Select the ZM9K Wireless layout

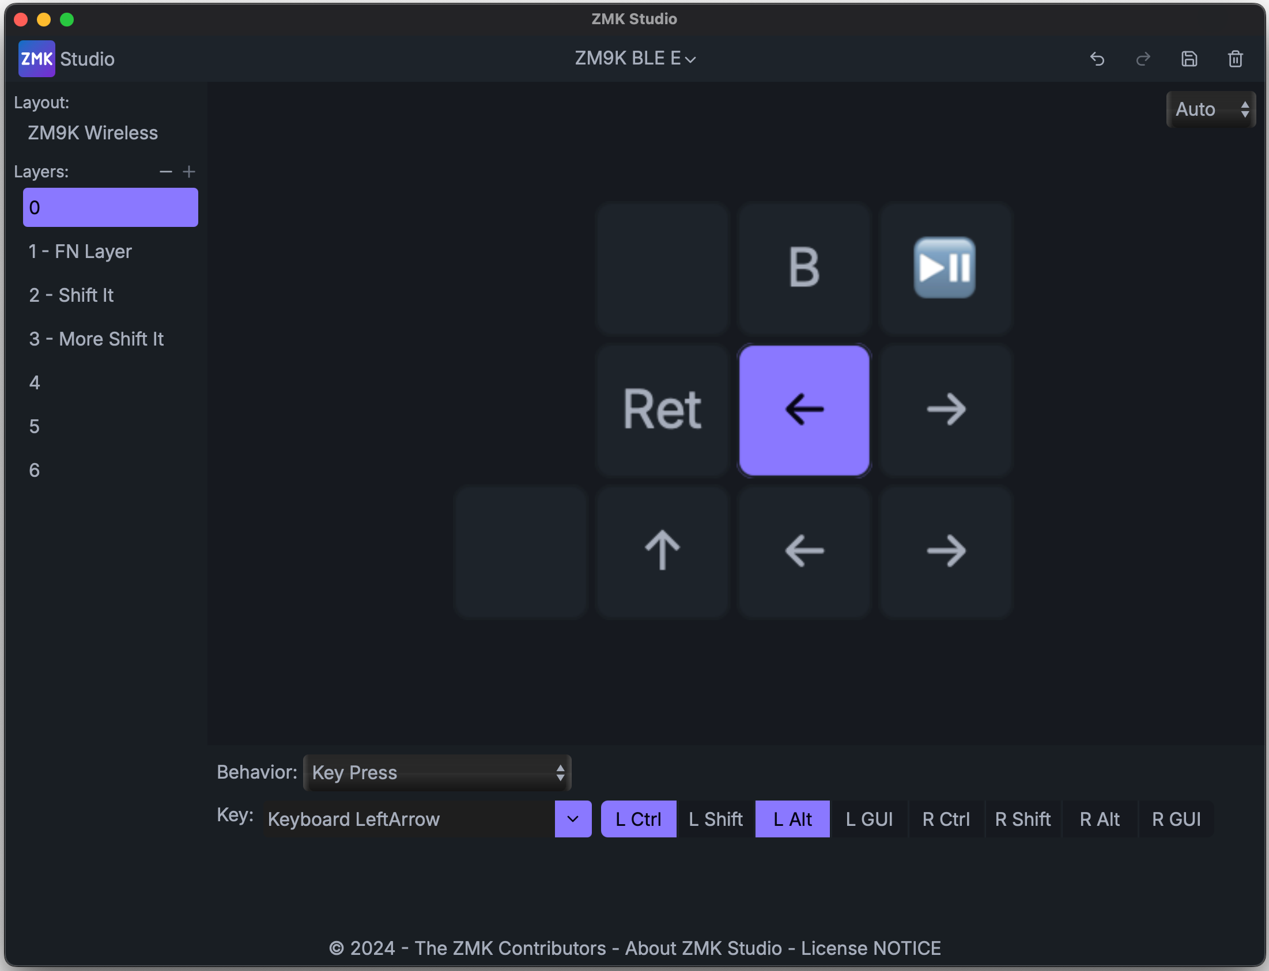[93, 133]
